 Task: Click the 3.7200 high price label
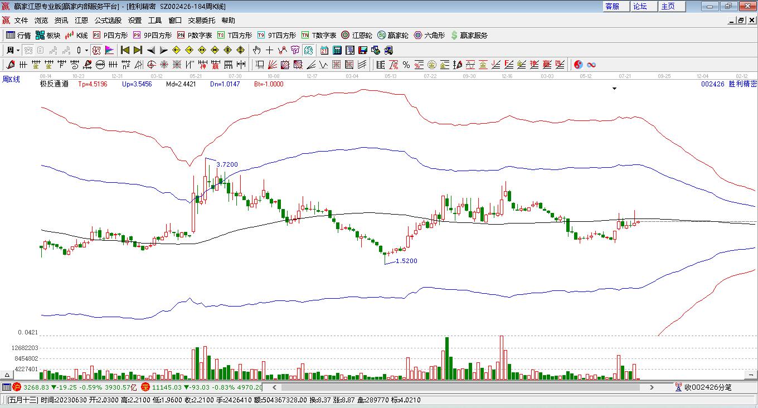pyautogui.click(x=227, y=164)
